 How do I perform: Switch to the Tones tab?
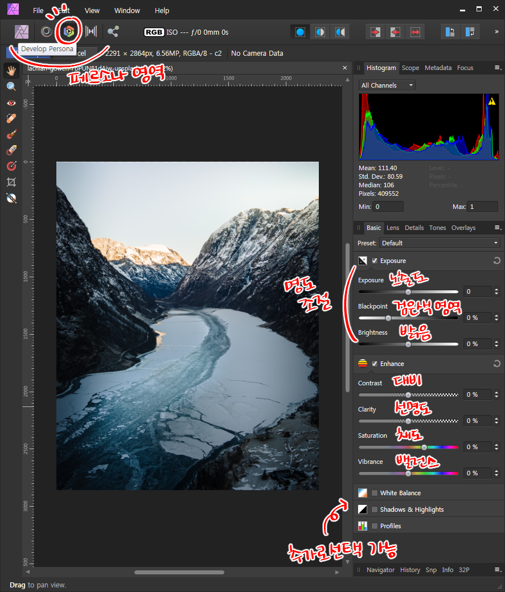pyautogui.click(x=437, y=228)
